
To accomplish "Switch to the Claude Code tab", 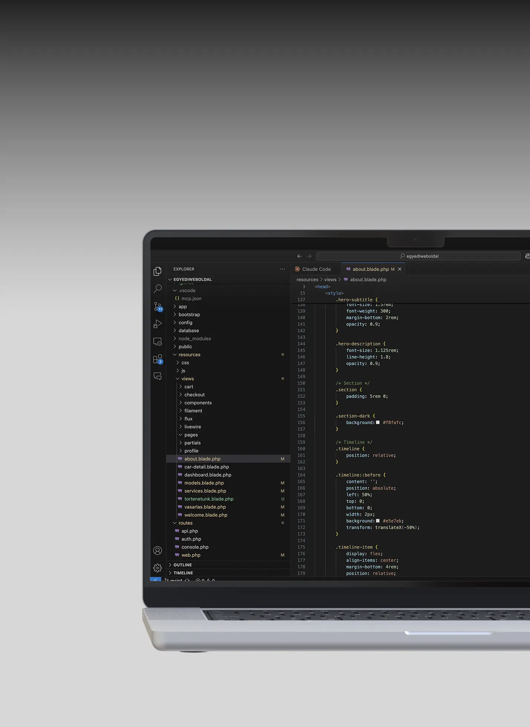I will pyautogui.click(x=316, y=269).
